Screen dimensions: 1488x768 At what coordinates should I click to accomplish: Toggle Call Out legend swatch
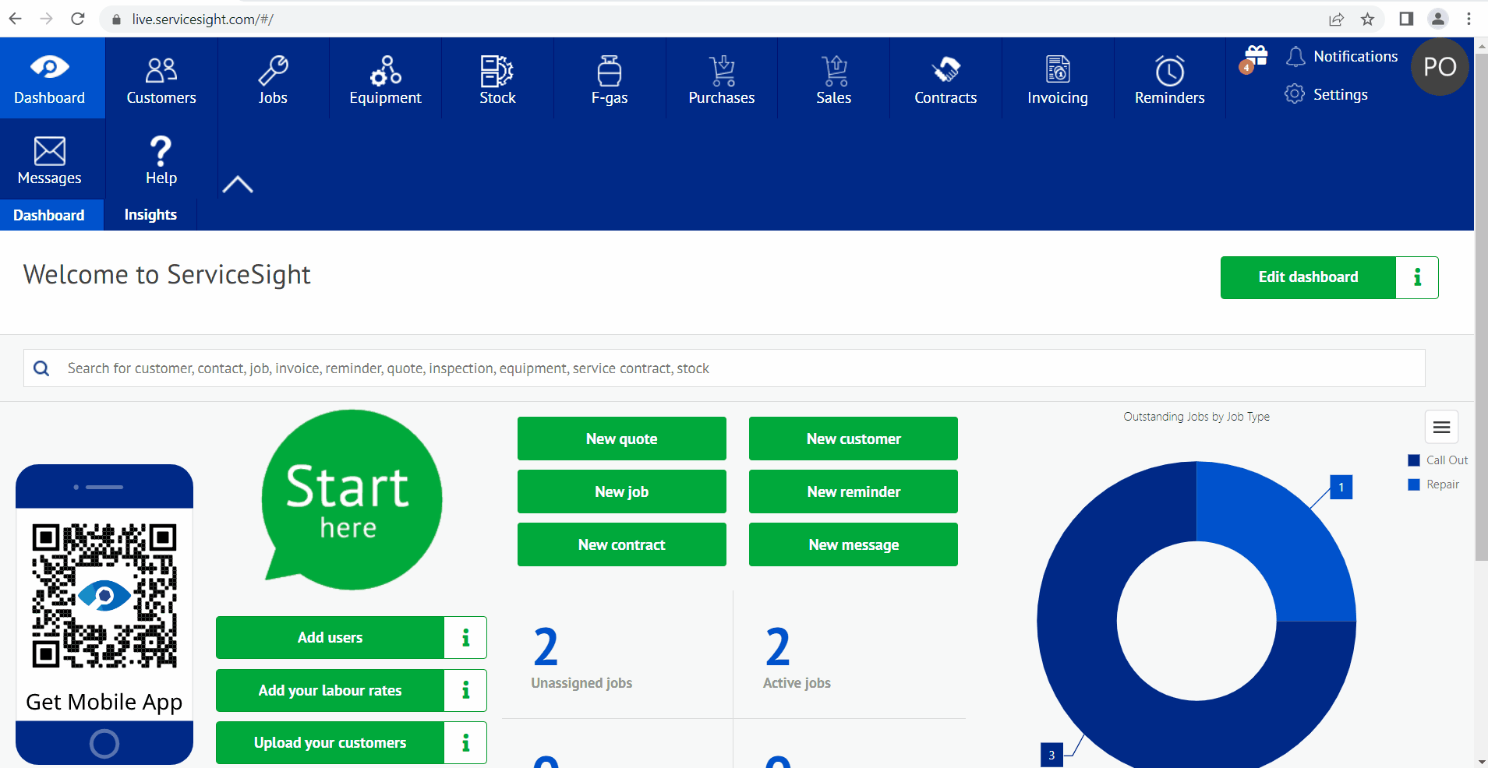[1414, 460]
